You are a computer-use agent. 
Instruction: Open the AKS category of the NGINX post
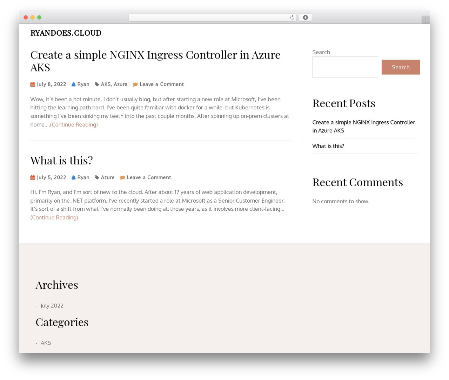coord(106,84)
